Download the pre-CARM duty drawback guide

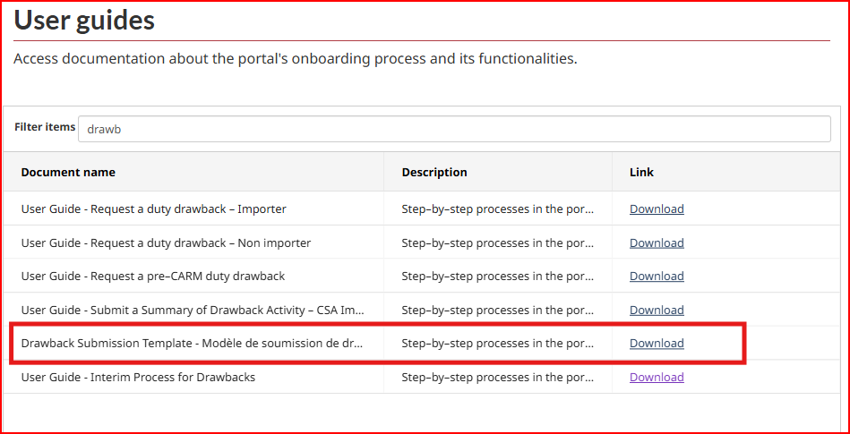pyautogui.click(x=656, y=276)
